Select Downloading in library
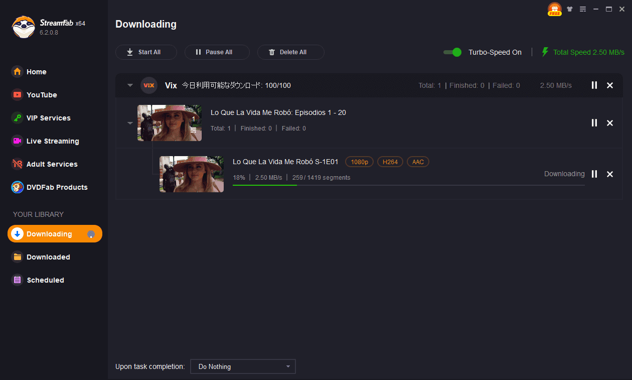Image resolution: width=632 pixels, height=380 pixels. 55,234
